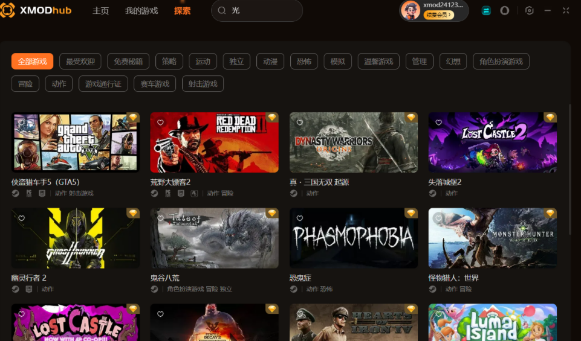
Task: Click Steam icon under 幽灵行者 2
Action: coord(15,289)
